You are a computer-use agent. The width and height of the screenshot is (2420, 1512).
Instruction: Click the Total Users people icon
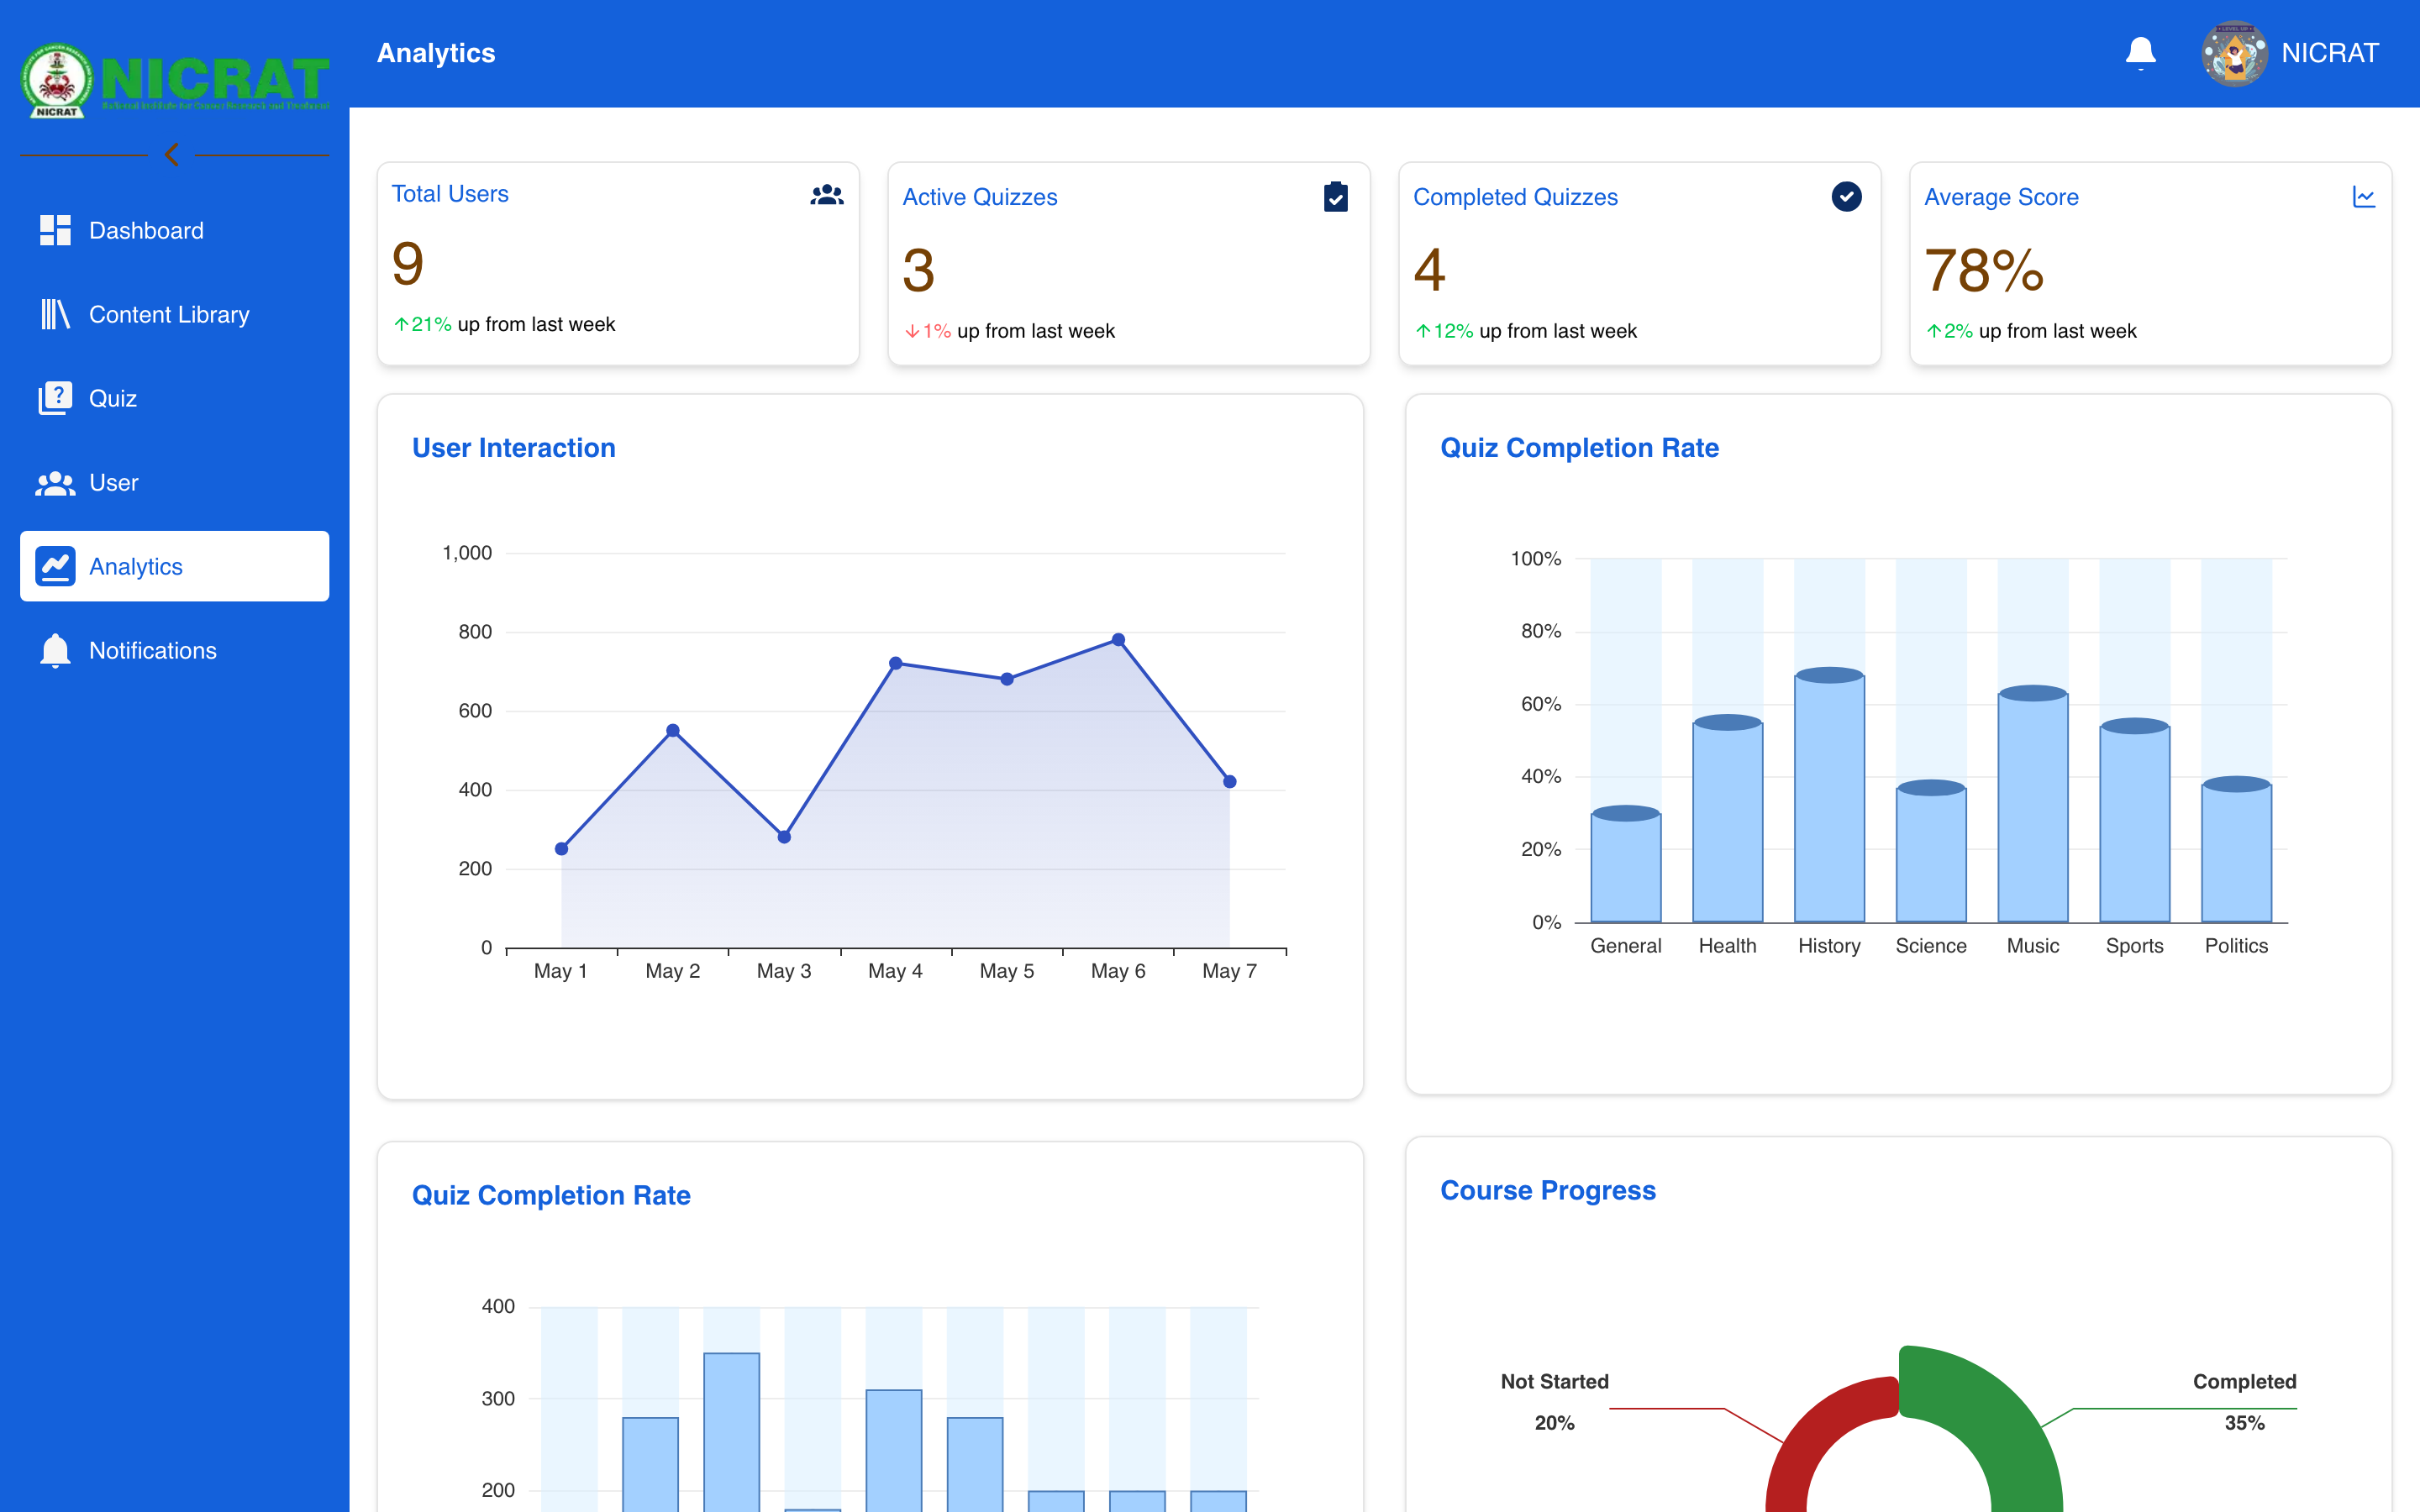tap(827, 195)
